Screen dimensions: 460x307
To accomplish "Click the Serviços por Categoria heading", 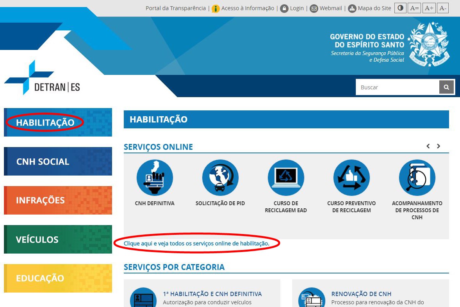I will [174, 267].
